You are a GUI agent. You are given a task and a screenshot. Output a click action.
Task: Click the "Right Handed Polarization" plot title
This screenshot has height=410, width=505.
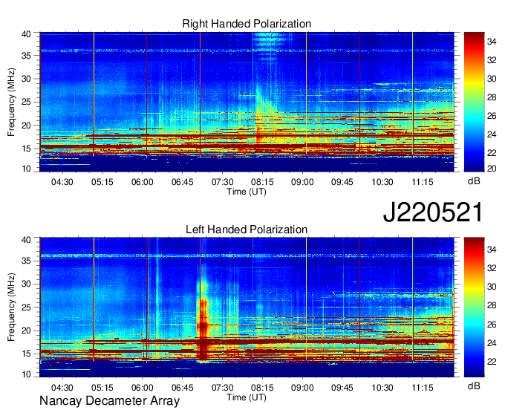(247, 24)
